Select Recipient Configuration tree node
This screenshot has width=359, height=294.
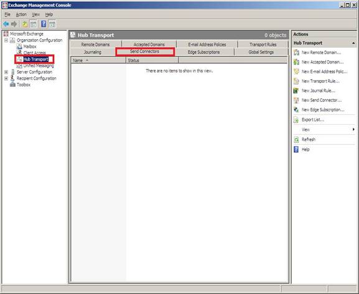click(37, 78)
